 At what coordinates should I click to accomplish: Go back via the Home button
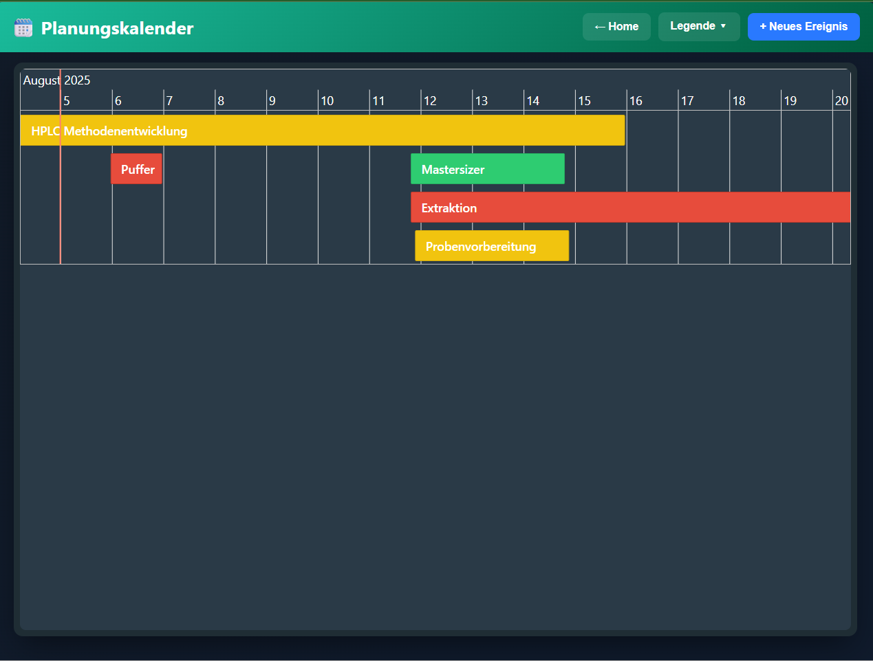click(616, 27)
